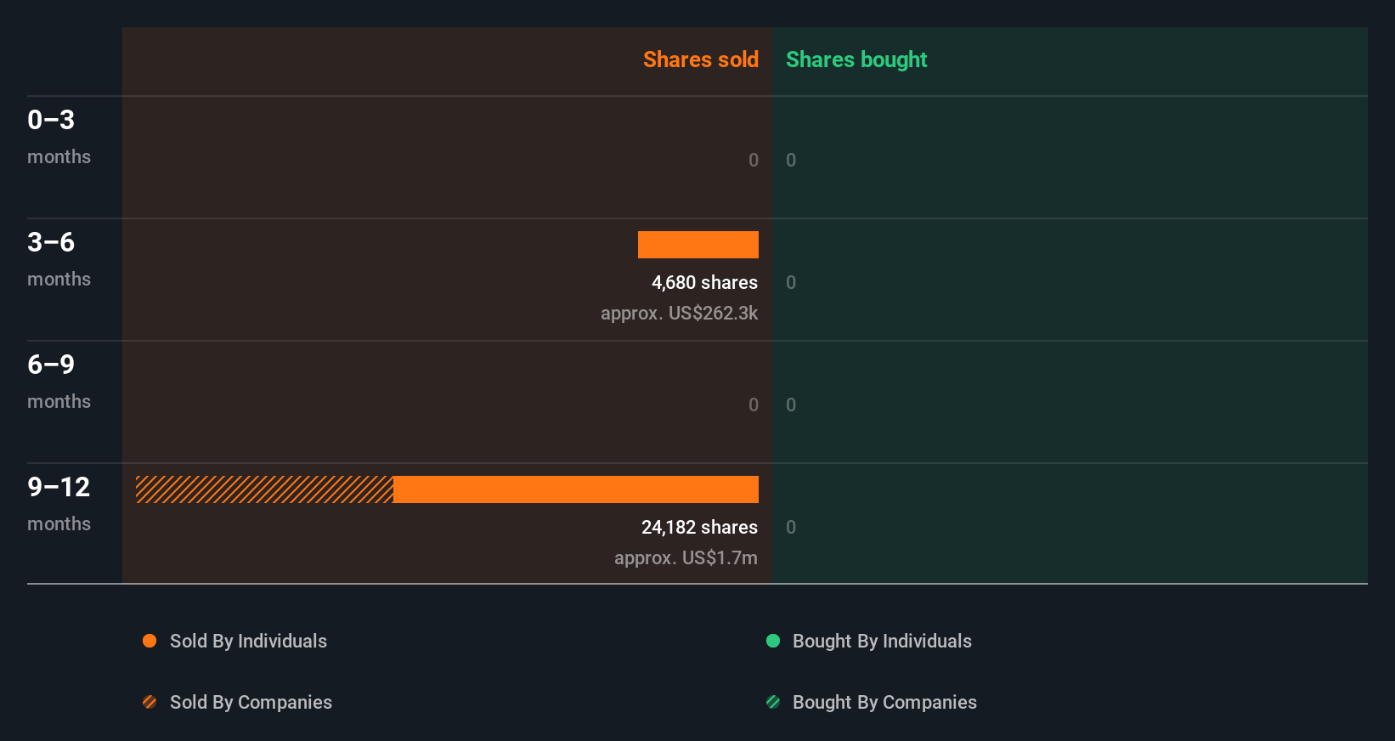Click the striped Bought By Companies legend icon
1395x741 pixels.
tap(773, 702)
